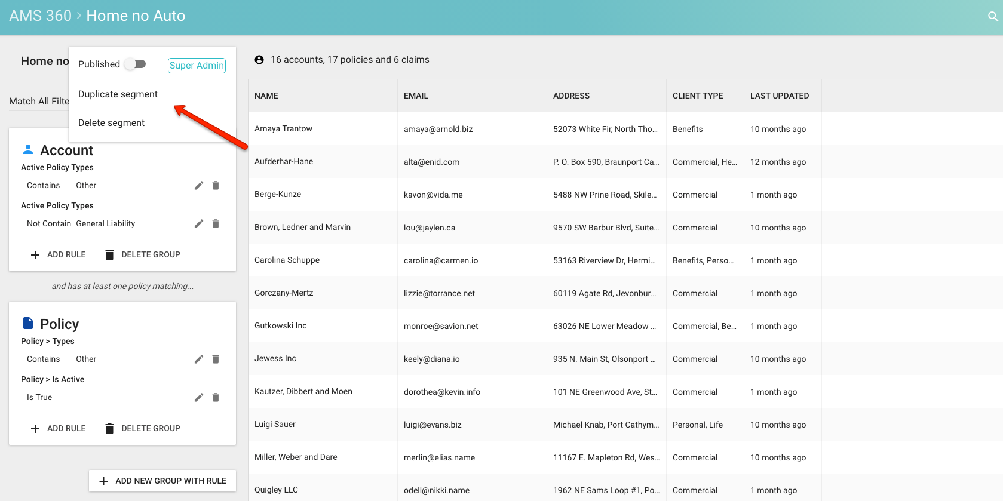The height and width of the screenshot is (501, 1003).
Task: Open search with the magnifier icon
Action: [993, 17]
